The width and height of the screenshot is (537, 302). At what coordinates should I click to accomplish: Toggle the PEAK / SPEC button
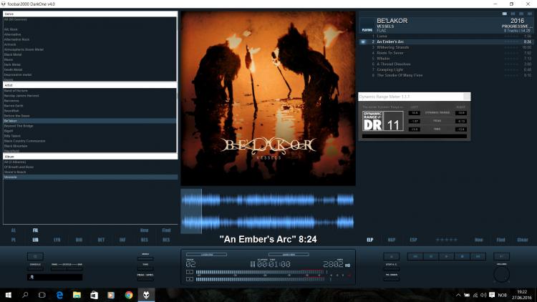145,278
